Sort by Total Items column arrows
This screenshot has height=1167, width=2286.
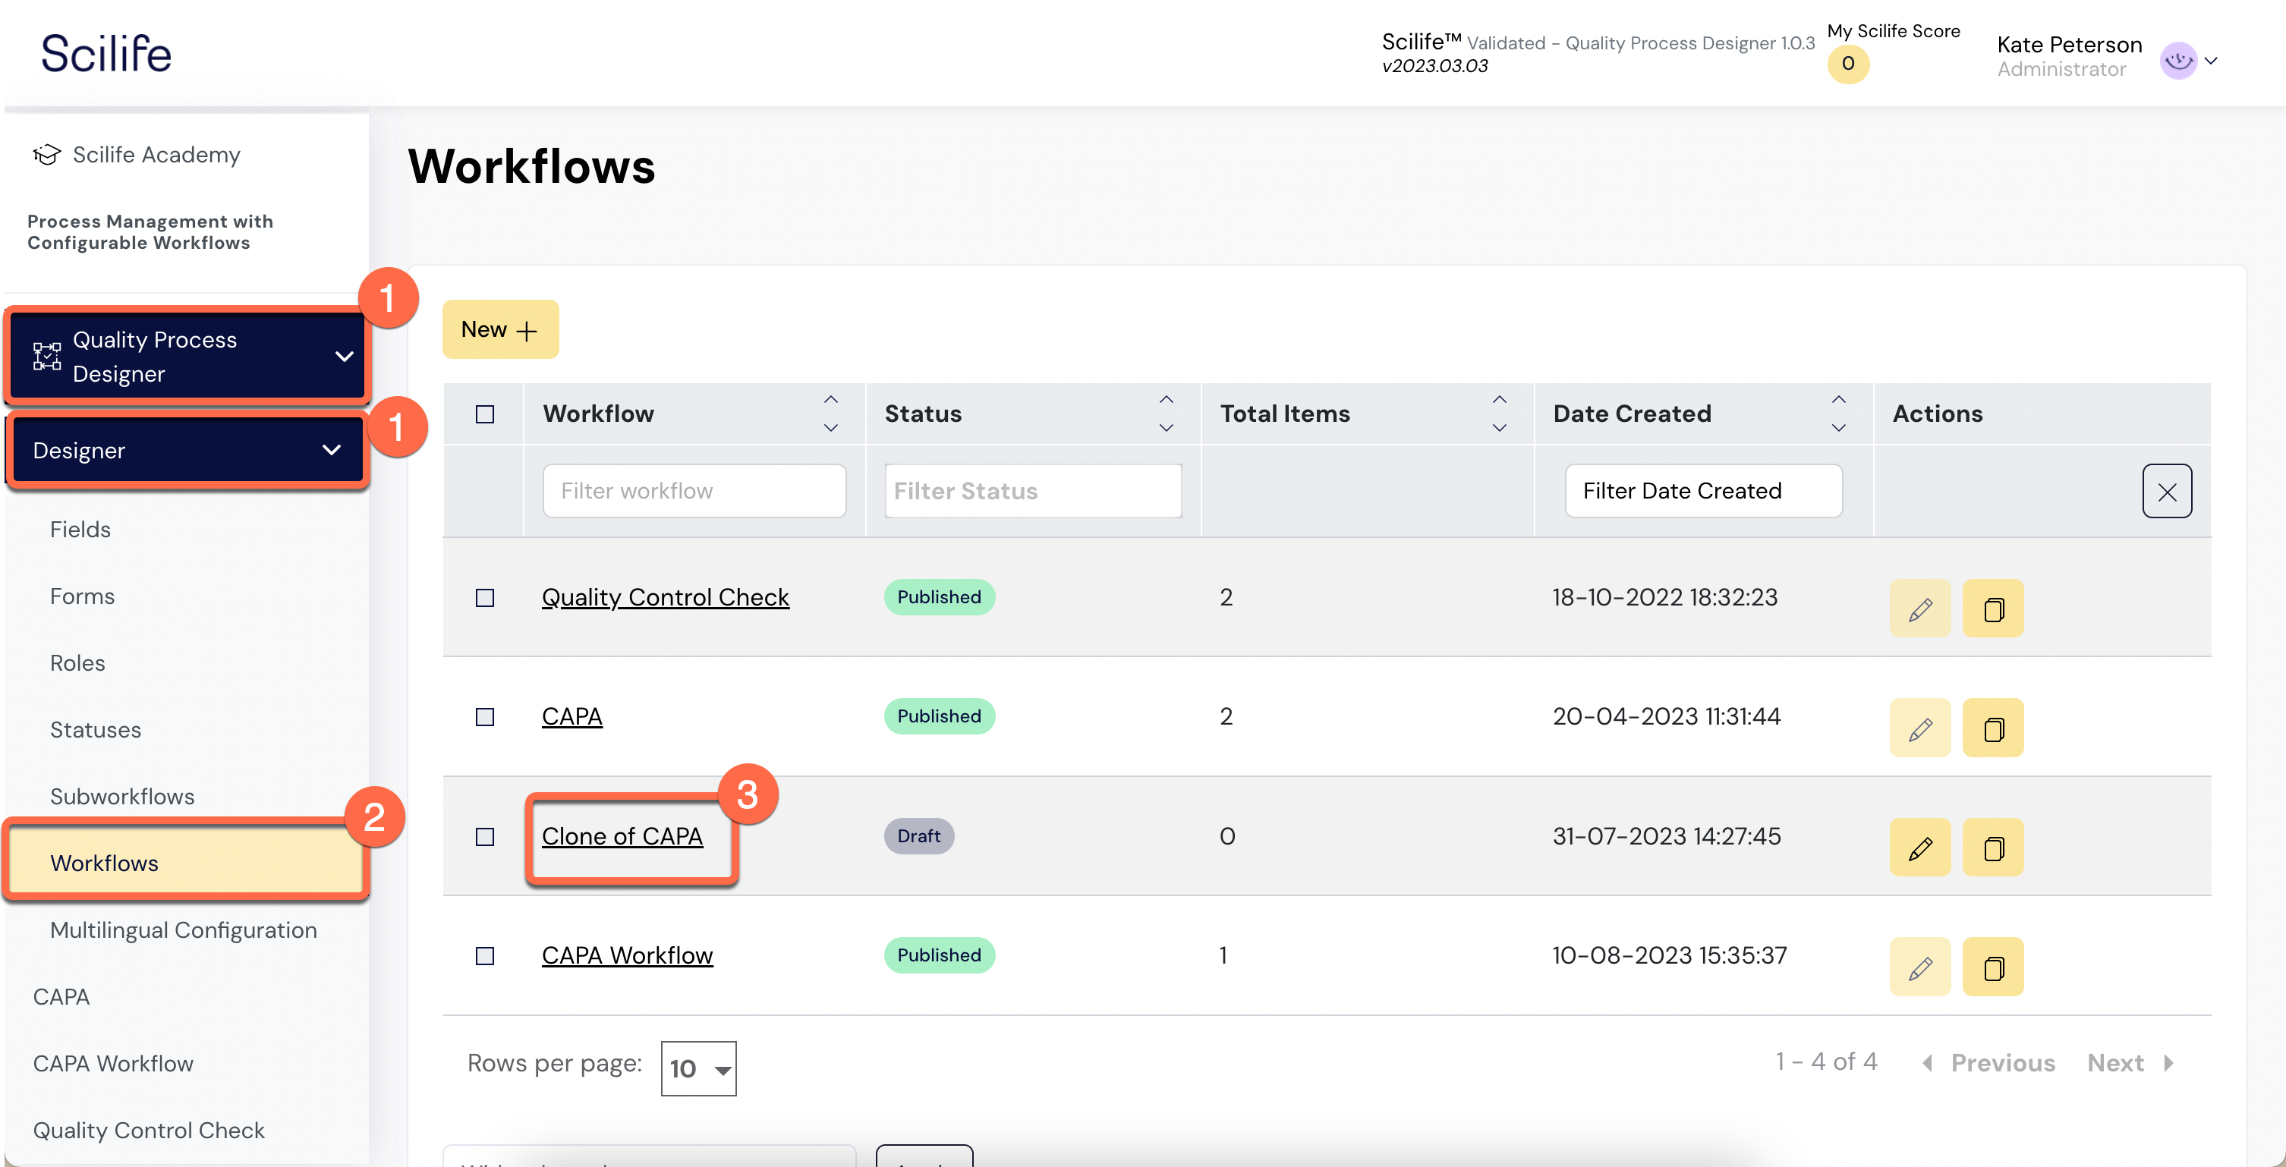1499,414
